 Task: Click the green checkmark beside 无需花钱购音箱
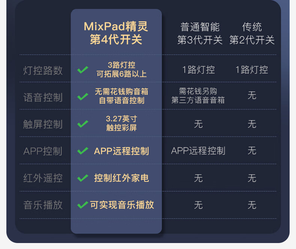[83, 97]
